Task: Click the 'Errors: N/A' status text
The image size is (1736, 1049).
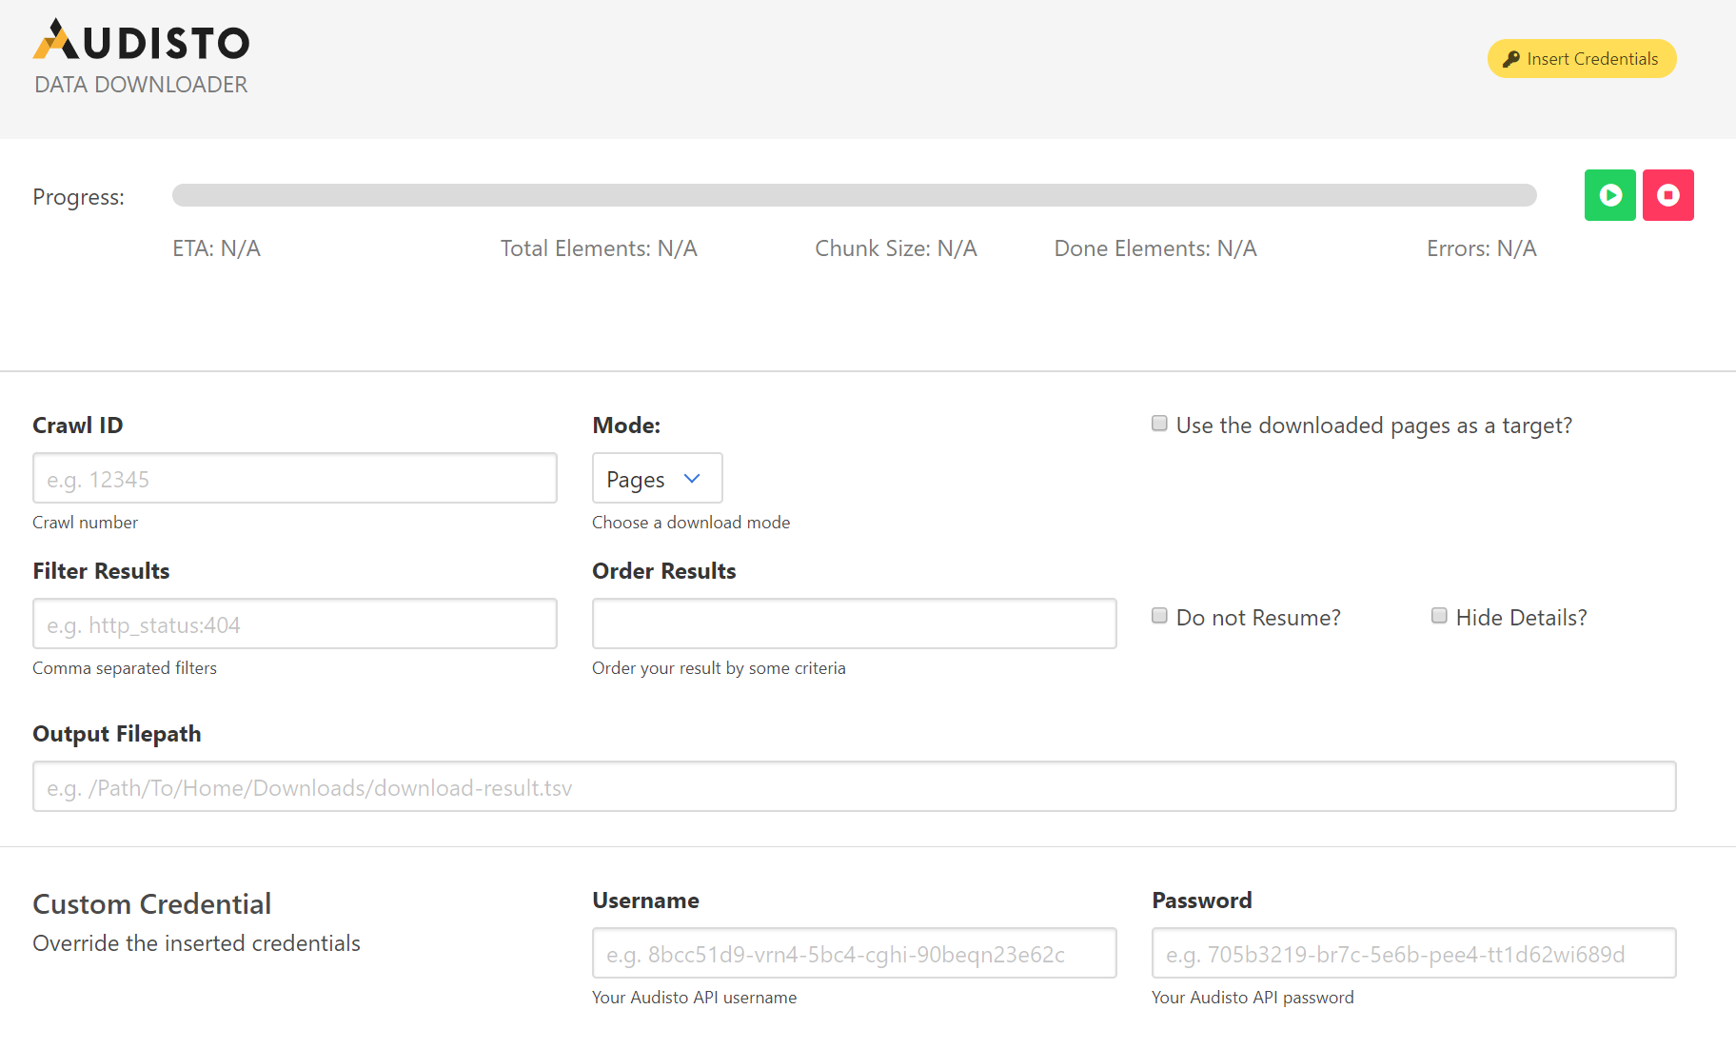Action: 1481,248
